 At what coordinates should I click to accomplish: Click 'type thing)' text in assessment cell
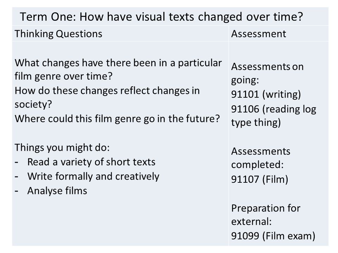tap(256, 123)
